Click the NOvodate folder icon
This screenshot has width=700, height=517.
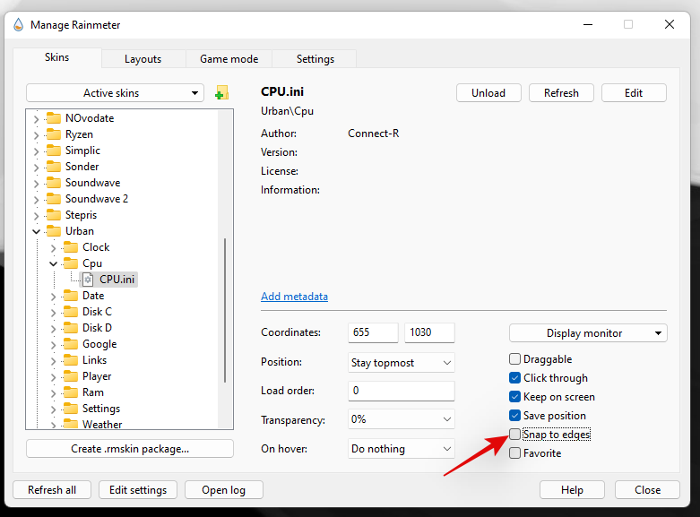click(54, 118)
